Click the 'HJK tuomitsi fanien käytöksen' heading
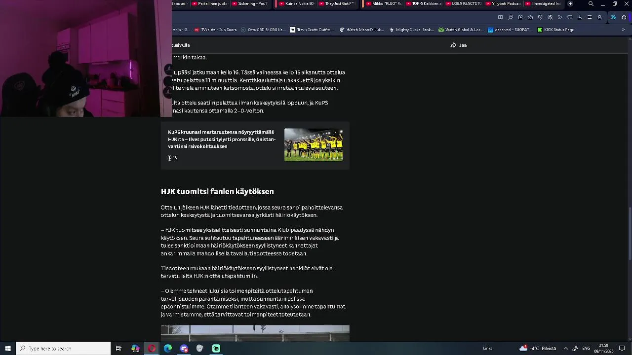The width and height of the screenshot is (632, 355). pyautogui.click(x=217, y=191)
